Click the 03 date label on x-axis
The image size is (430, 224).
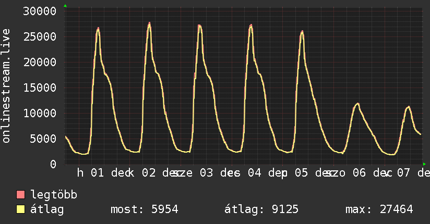pyautogui.click(x=206, y=172)
